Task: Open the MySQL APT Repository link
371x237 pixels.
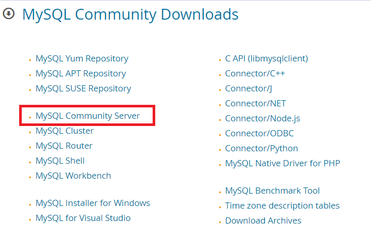Action: click(x=81, y=74)
